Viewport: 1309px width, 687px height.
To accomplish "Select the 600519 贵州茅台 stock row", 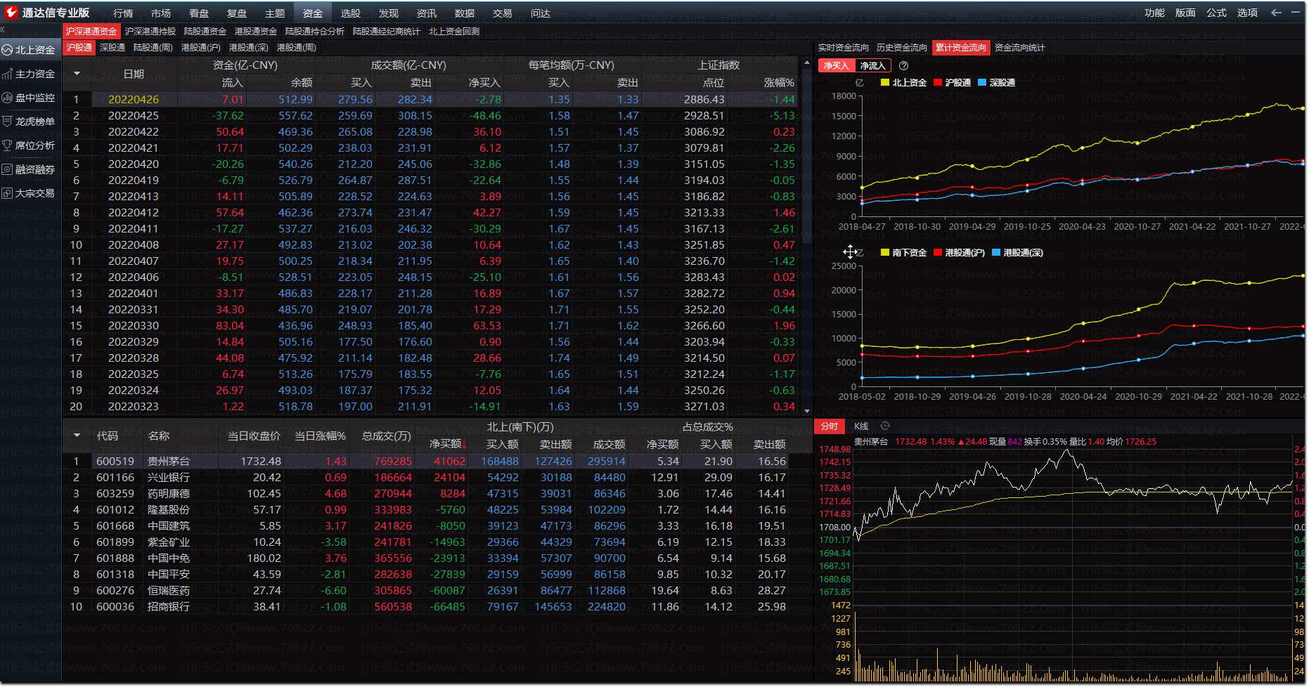I will (x=426, y=462).
